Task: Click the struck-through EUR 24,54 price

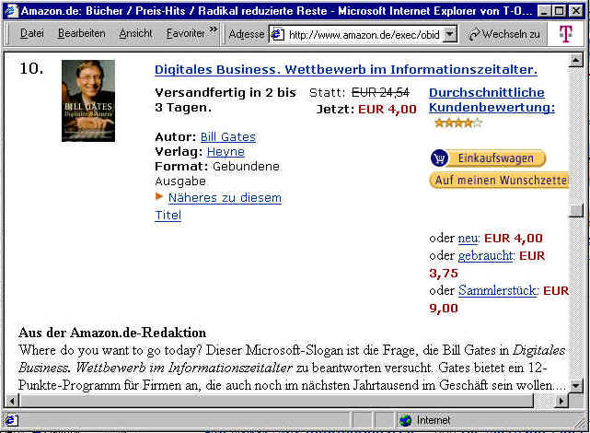Action: (380, 93)
